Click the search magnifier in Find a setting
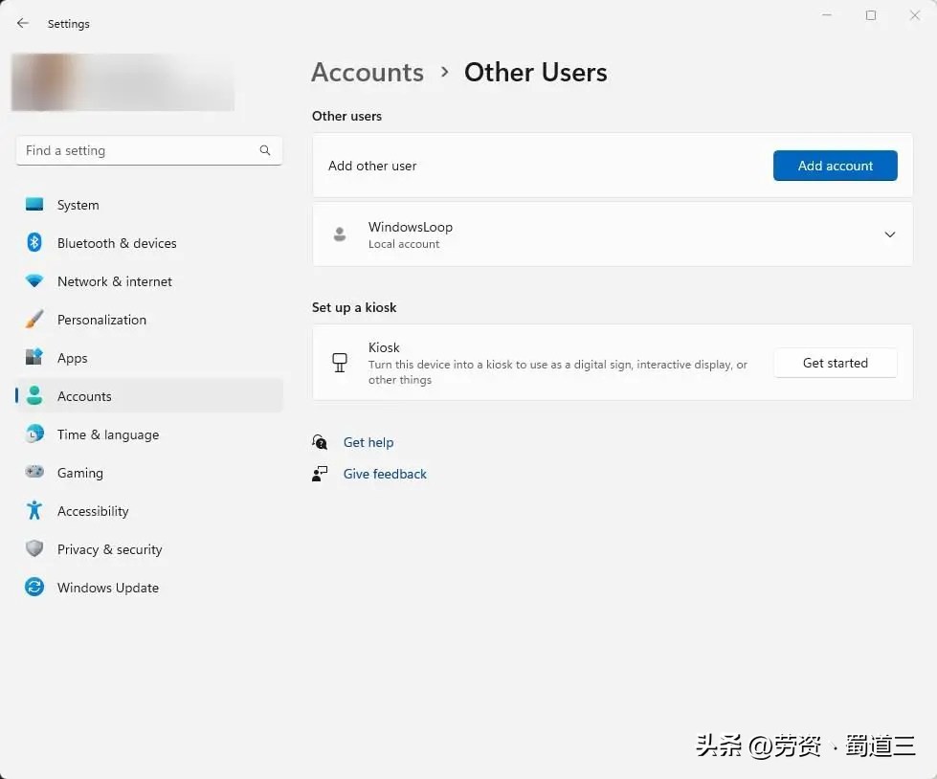 click(264, 150)
